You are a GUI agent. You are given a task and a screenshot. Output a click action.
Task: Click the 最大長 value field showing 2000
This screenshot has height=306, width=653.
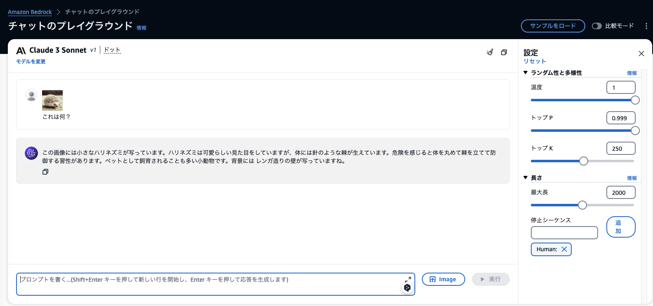pyautogui.click(x=621, y=192)
